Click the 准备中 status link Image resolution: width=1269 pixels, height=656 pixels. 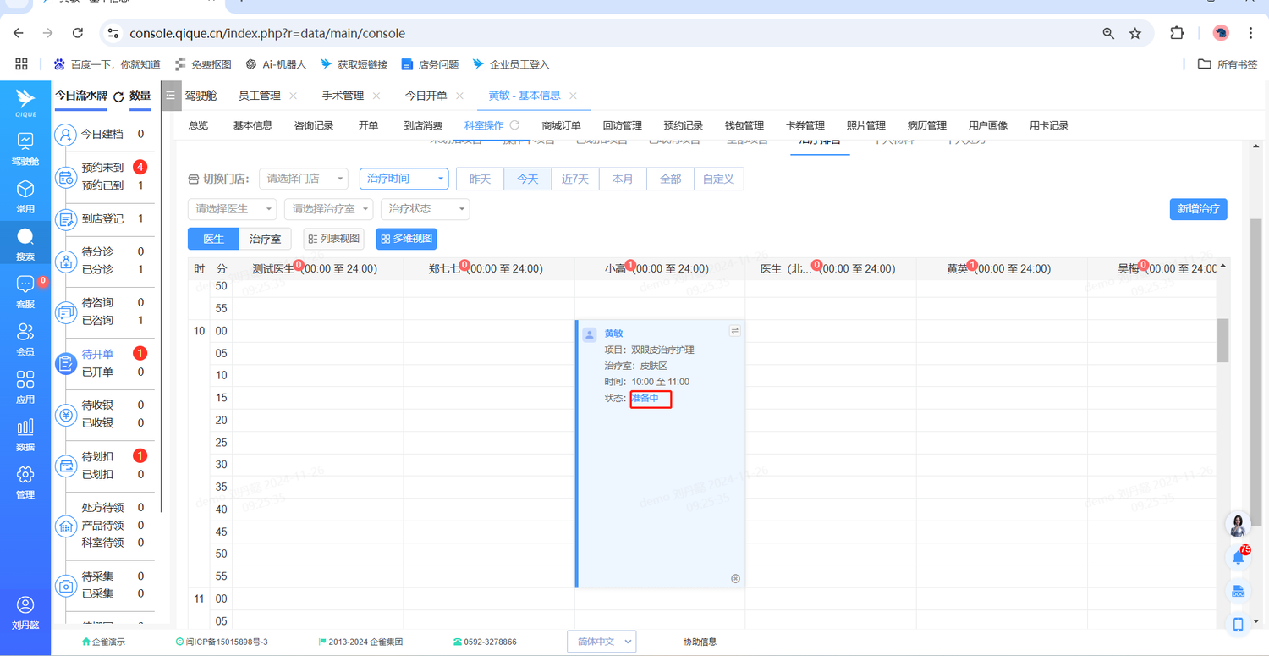(645, 399)
